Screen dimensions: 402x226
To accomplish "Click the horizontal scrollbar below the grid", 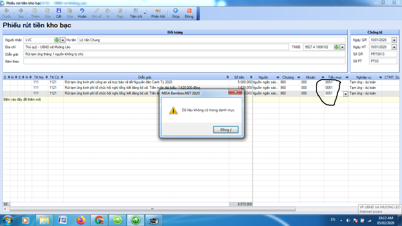I will click(x=152, y=209).
